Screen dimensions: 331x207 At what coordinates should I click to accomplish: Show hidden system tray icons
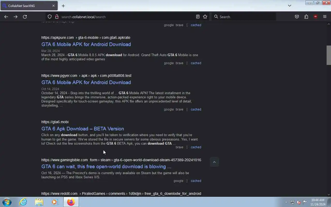pos(286,202)
